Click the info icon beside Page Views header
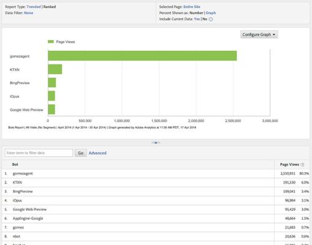This screenshot has width=312, height=245. pos(302,165)
